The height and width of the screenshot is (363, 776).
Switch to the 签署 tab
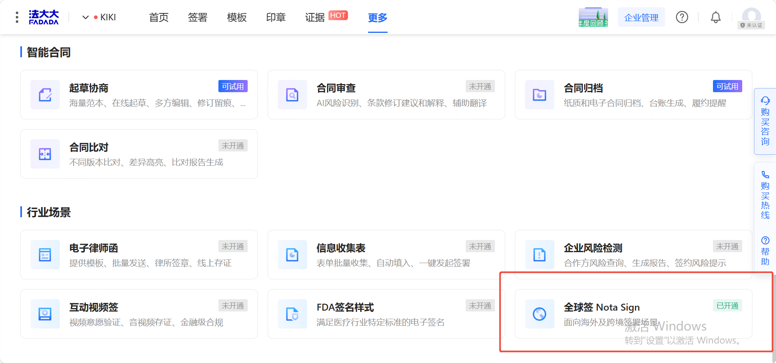tap(198, 17)
